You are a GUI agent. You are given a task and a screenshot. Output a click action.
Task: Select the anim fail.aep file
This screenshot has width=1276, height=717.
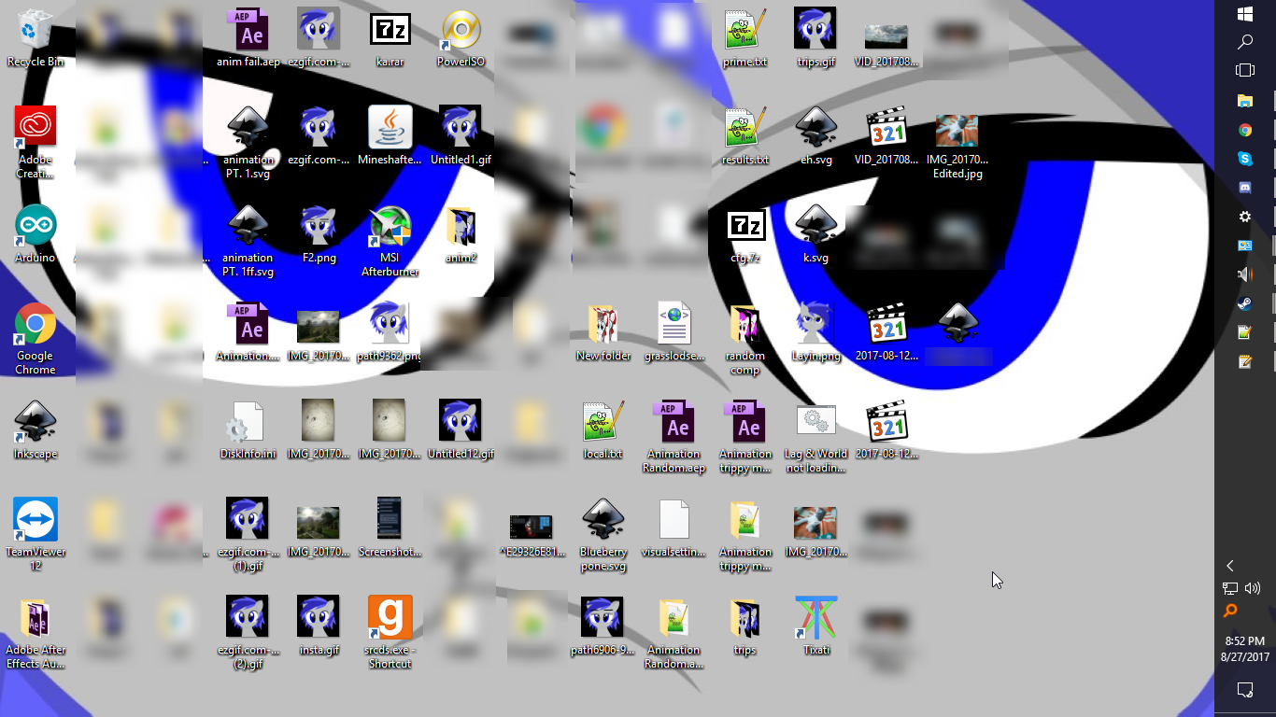tap(248, 31)
